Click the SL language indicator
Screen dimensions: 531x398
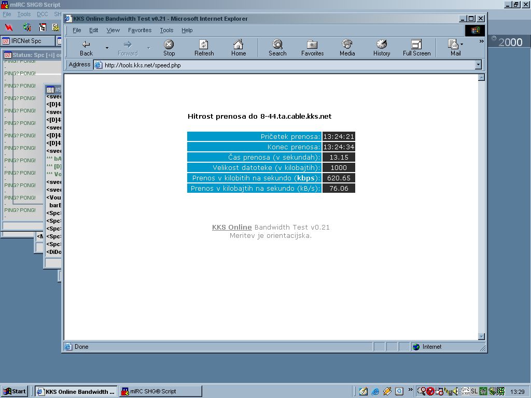coord(474,391)
